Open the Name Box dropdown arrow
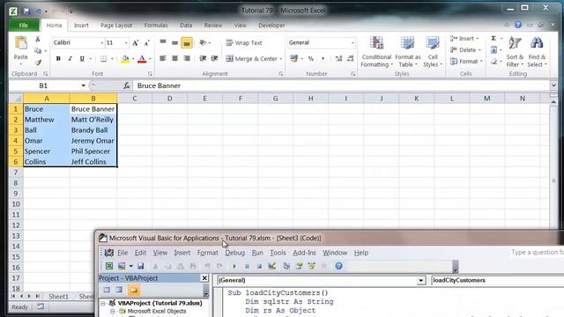This screenshot has width=564, height=317. click(x=83, y=85)
